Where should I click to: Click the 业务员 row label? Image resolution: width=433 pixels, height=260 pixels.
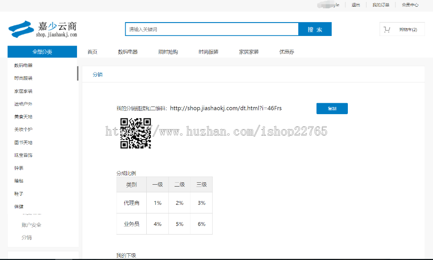coord(131,224)
